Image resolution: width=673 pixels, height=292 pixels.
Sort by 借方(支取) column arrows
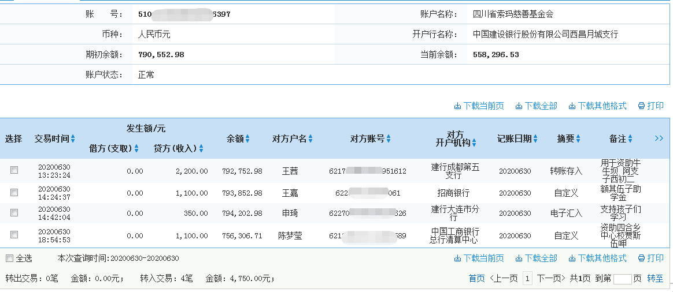tap(136, 149)
